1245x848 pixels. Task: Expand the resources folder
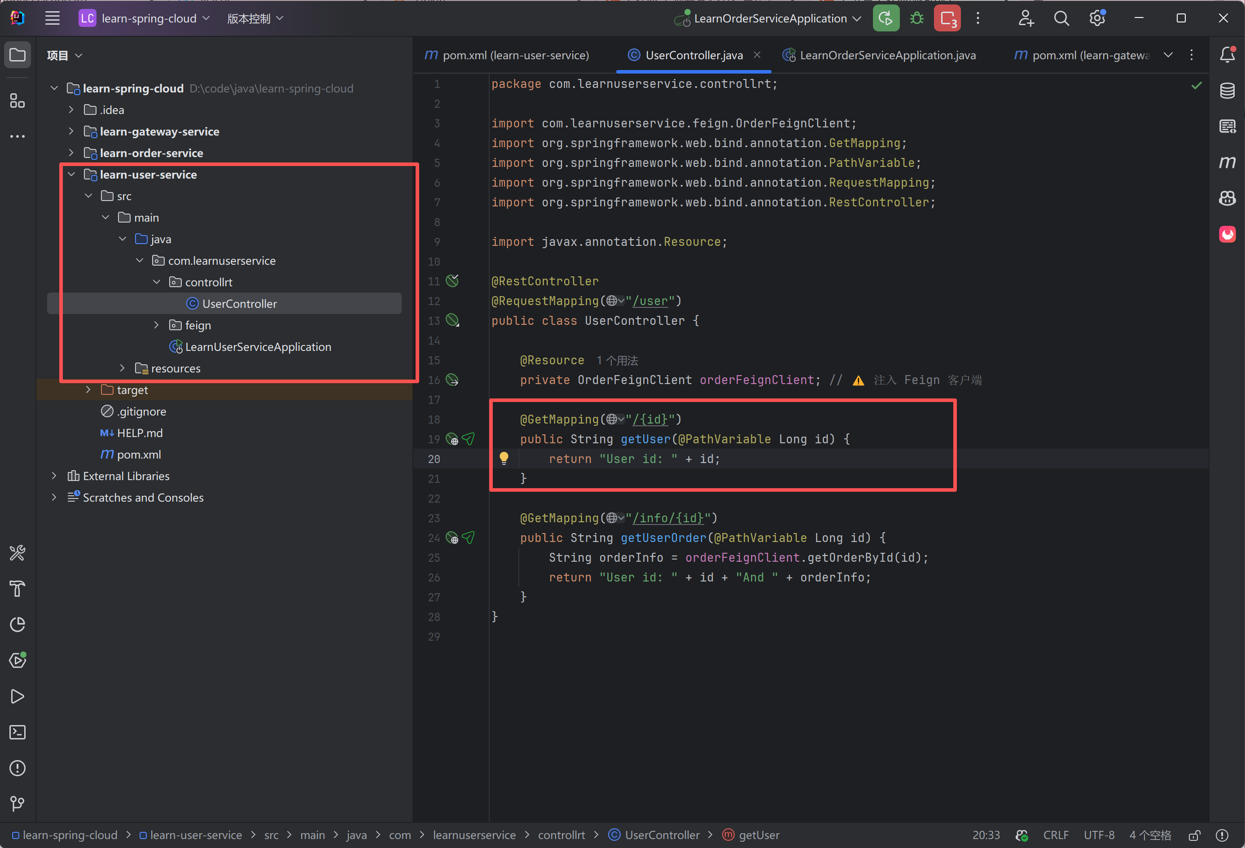(x=122, y=368)
